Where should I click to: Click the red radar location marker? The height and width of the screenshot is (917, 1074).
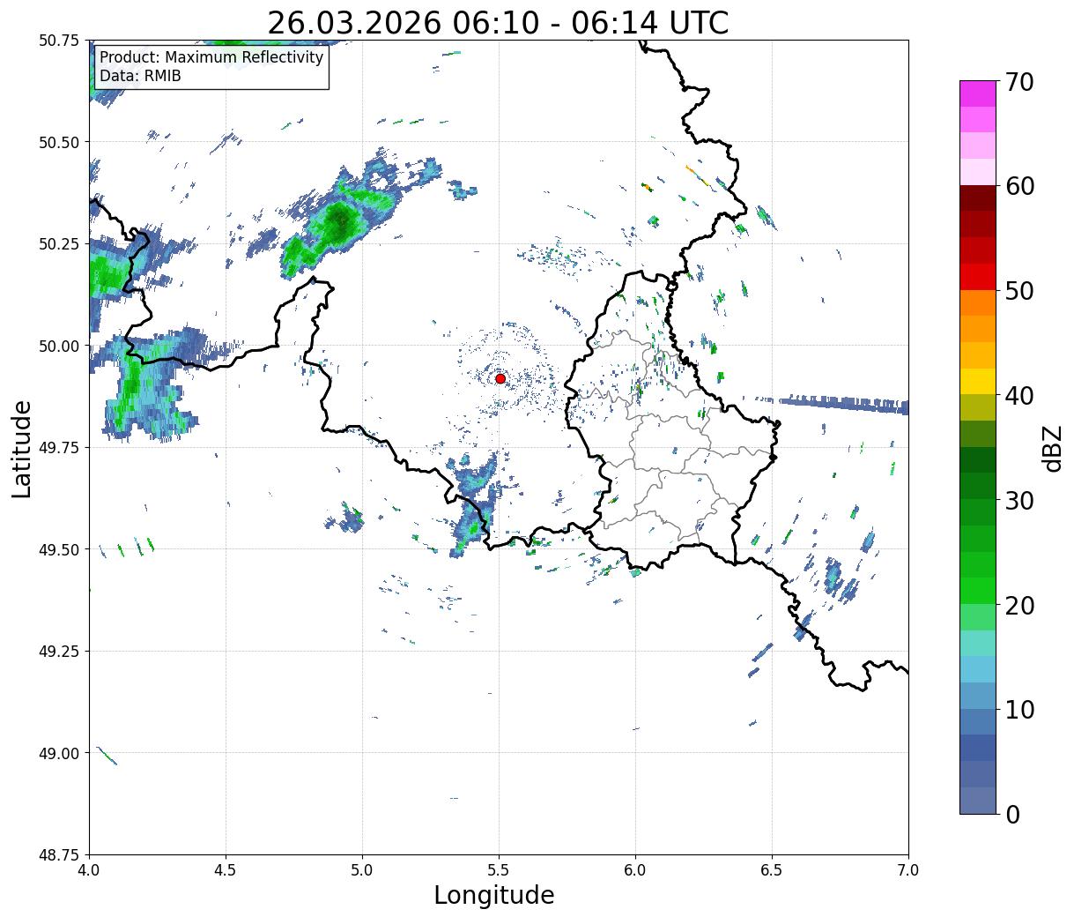(x=500, y=378)
